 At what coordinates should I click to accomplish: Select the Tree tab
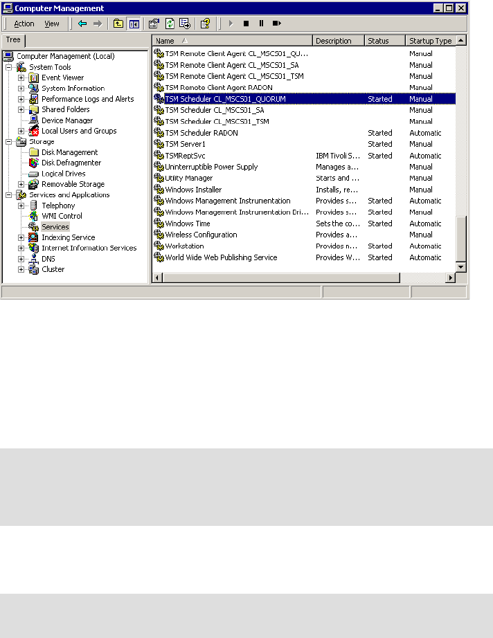click(x=13, y=40)
